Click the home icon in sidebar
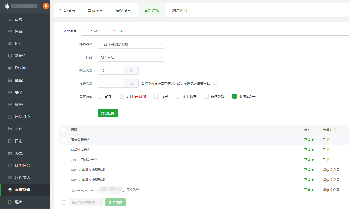Image resolution: width=349 pixels, height=209 pixels. [x=10, y=19]
